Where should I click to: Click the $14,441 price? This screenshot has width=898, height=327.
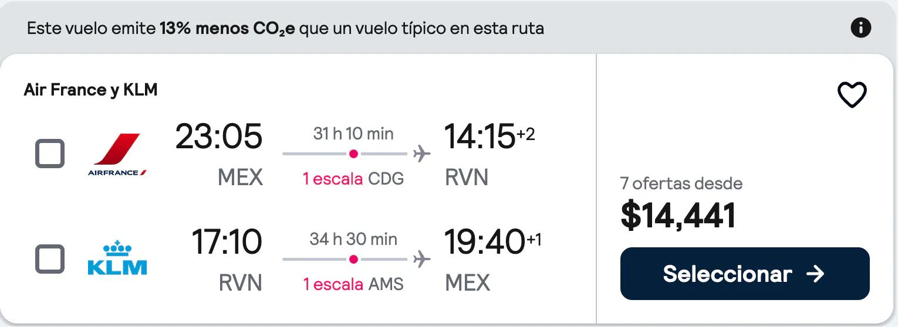tap(678, 216)
